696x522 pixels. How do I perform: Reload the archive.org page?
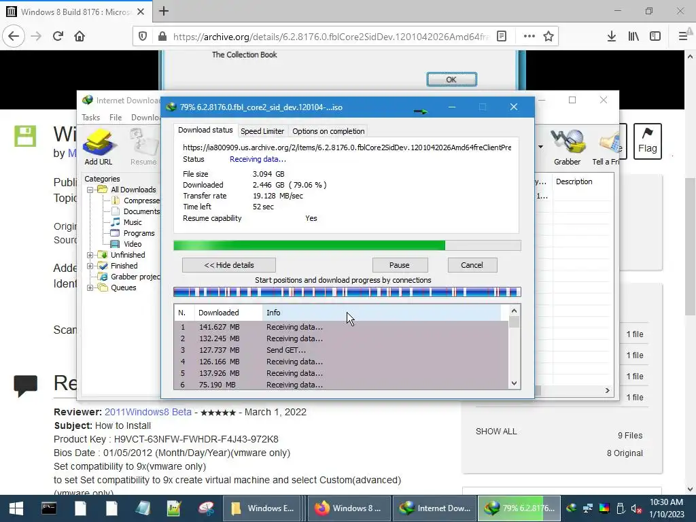coord(58,37)
